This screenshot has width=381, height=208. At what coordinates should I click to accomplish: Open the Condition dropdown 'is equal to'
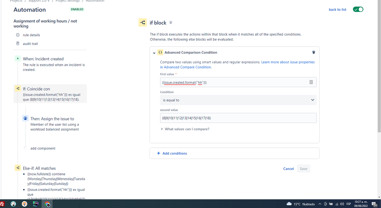tap(238, 100)
